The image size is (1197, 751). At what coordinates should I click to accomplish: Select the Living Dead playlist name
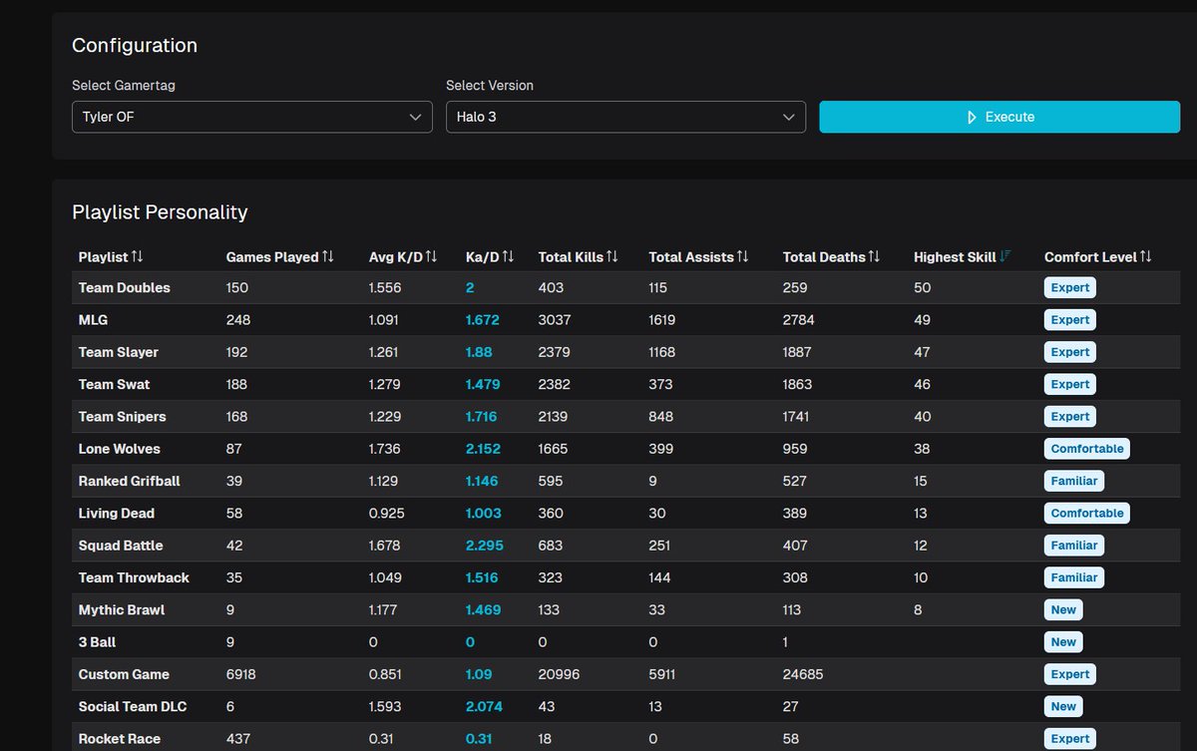tap(117, 513)
